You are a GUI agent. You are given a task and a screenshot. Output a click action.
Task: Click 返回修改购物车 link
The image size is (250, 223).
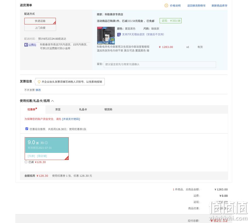pyautogui.click(x=196, y=5)
